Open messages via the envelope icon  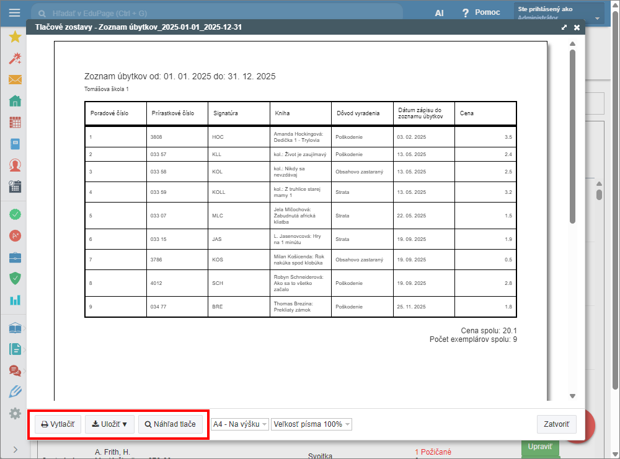tap(15, 80)
